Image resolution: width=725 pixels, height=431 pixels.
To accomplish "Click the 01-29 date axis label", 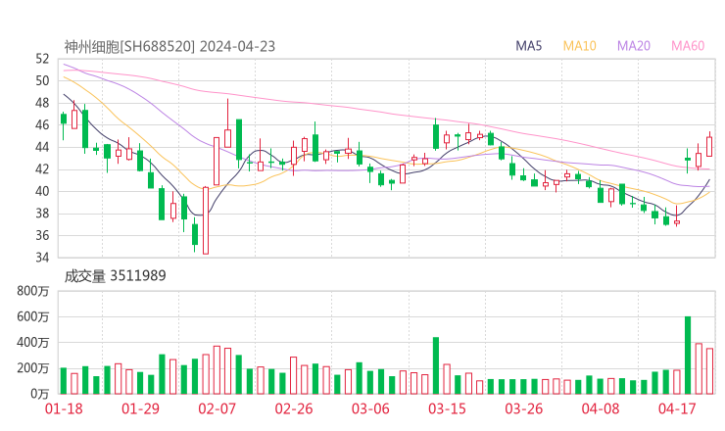I will [140, 408].
